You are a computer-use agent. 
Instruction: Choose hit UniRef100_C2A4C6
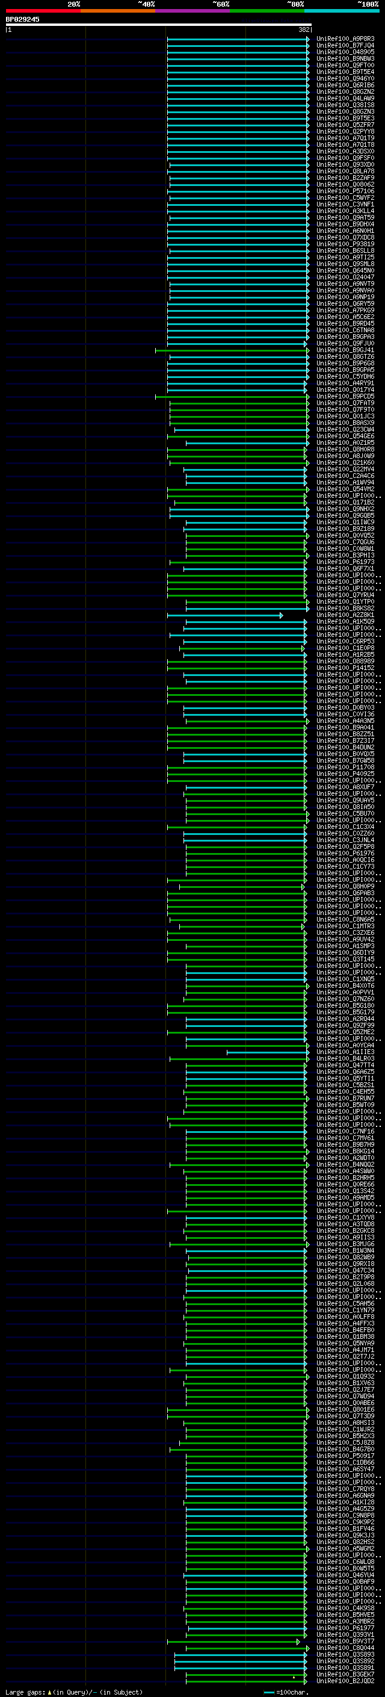(345, 476)
